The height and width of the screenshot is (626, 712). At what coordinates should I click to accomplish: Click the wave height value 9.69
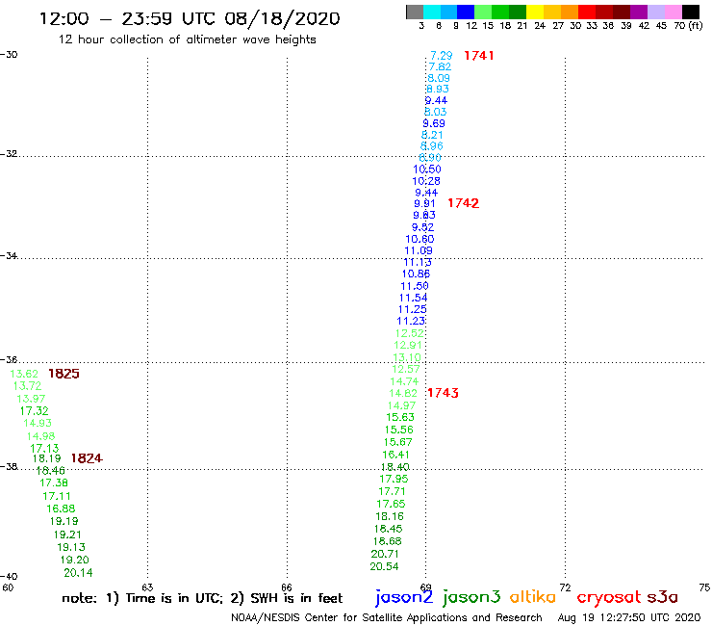[434, 123]
